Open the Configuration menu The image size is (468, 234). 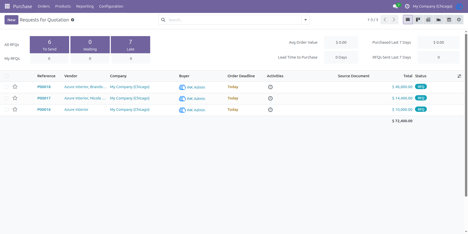(x=111, y=6)
